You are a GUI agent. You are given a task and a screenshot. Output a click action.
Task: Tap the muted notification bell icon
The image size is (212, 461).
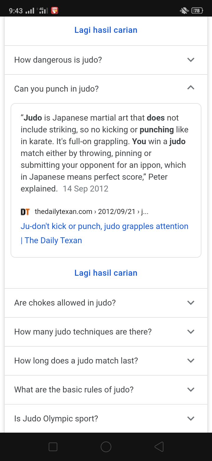coord(184,11)
